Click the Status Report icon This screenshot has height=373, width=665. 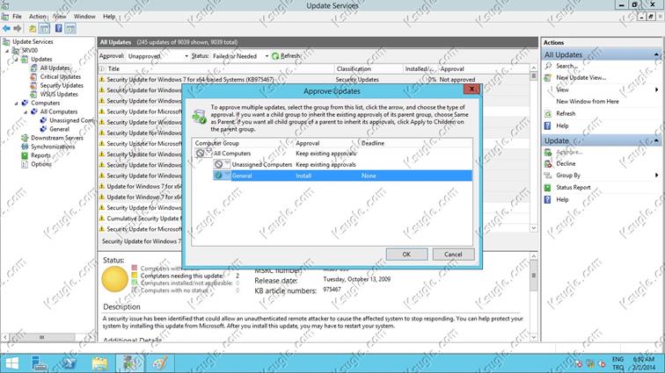548,188
